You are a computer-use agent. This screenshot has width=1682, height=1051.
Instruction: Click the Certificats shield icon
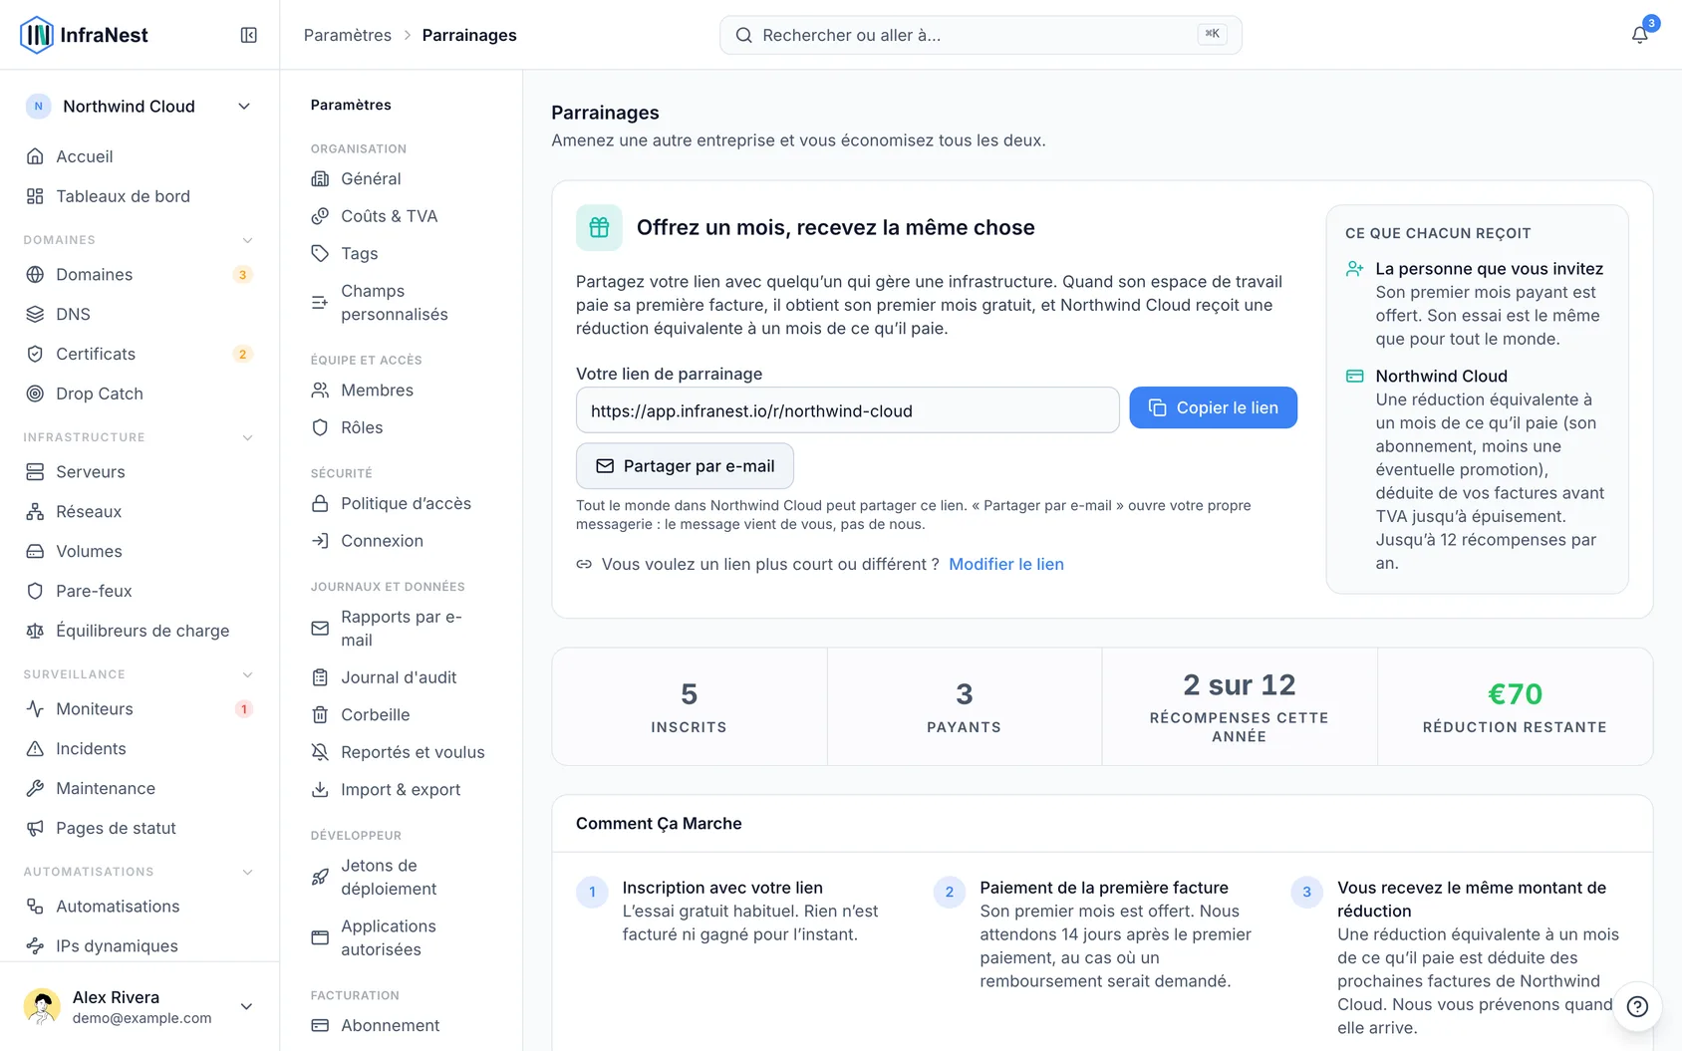click(35, 354)
